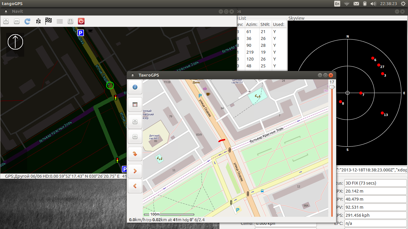
Task: Zoom in on the Navit map
Action: 6,21
